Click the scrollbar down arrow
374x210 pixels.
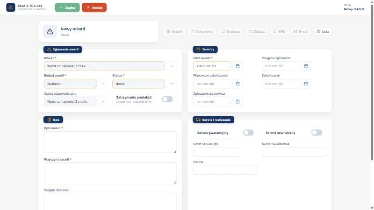[372, 208]
